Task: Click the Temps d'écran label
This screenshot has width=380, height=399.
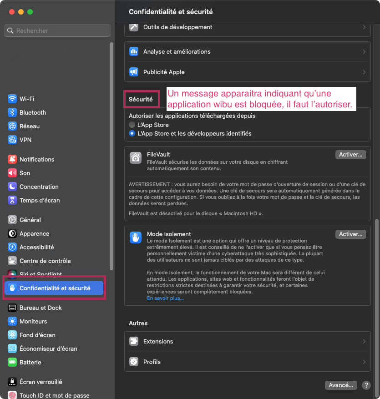Action: tap(40, 200)
